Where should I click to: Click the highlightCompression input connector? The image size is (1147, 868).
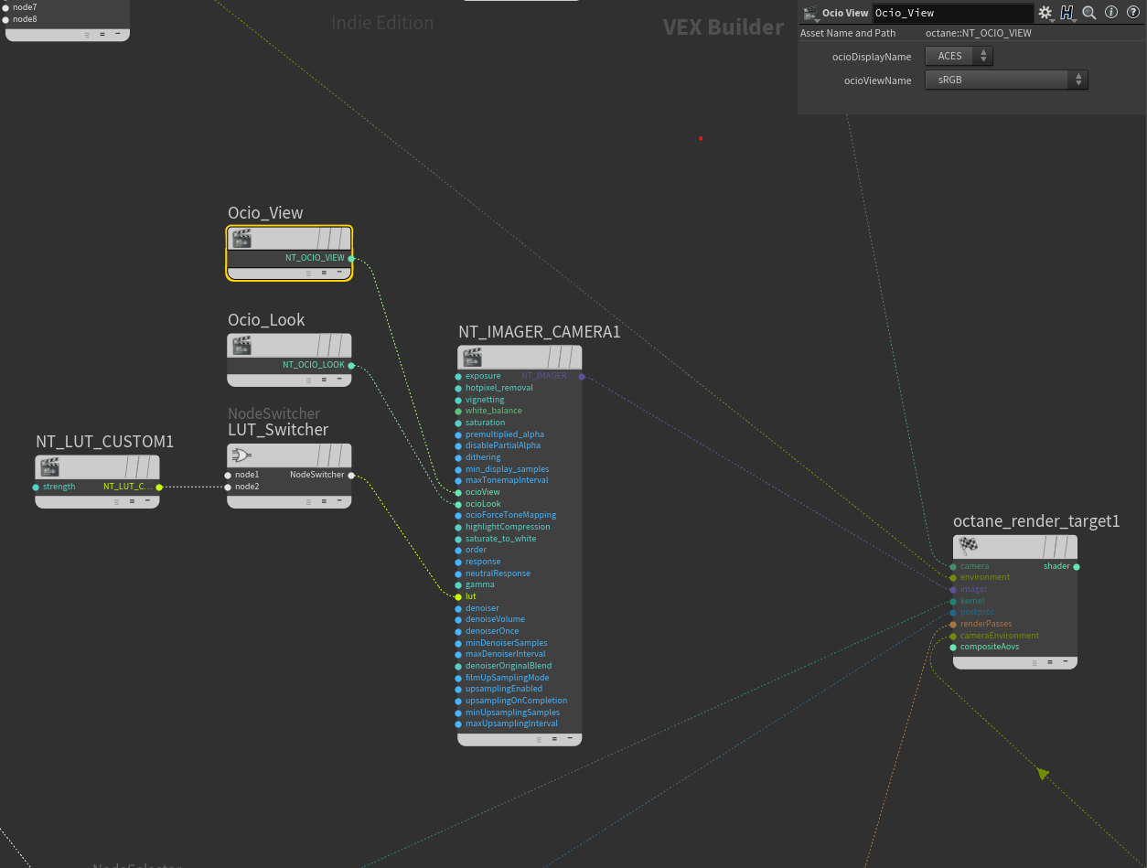(x=458, y=527)
